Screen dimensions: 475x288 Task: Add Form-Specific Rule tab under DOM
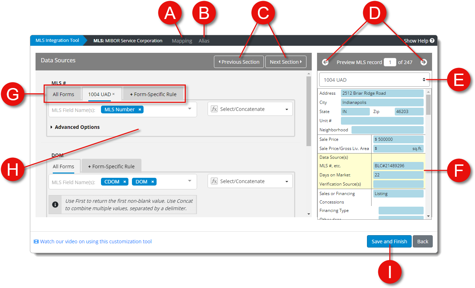click(x=111, y=167)
